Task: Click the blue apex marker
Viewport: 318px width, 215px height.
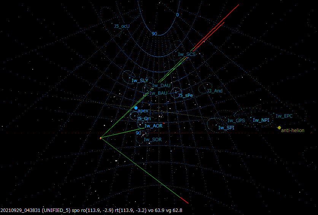Action: [136, 108]
